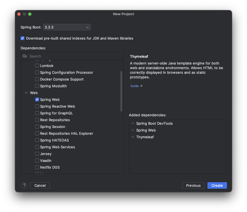Check the Spring Session dependency

pos(37,127)
